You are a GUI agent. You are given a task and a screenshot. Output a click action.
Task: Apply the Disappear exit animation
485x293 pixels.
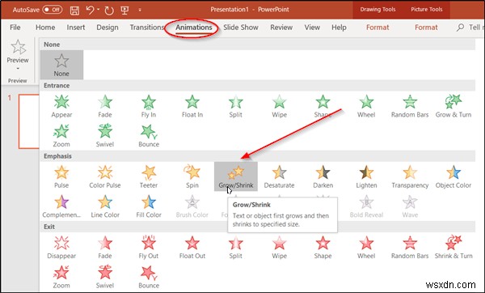click(61, 248)
